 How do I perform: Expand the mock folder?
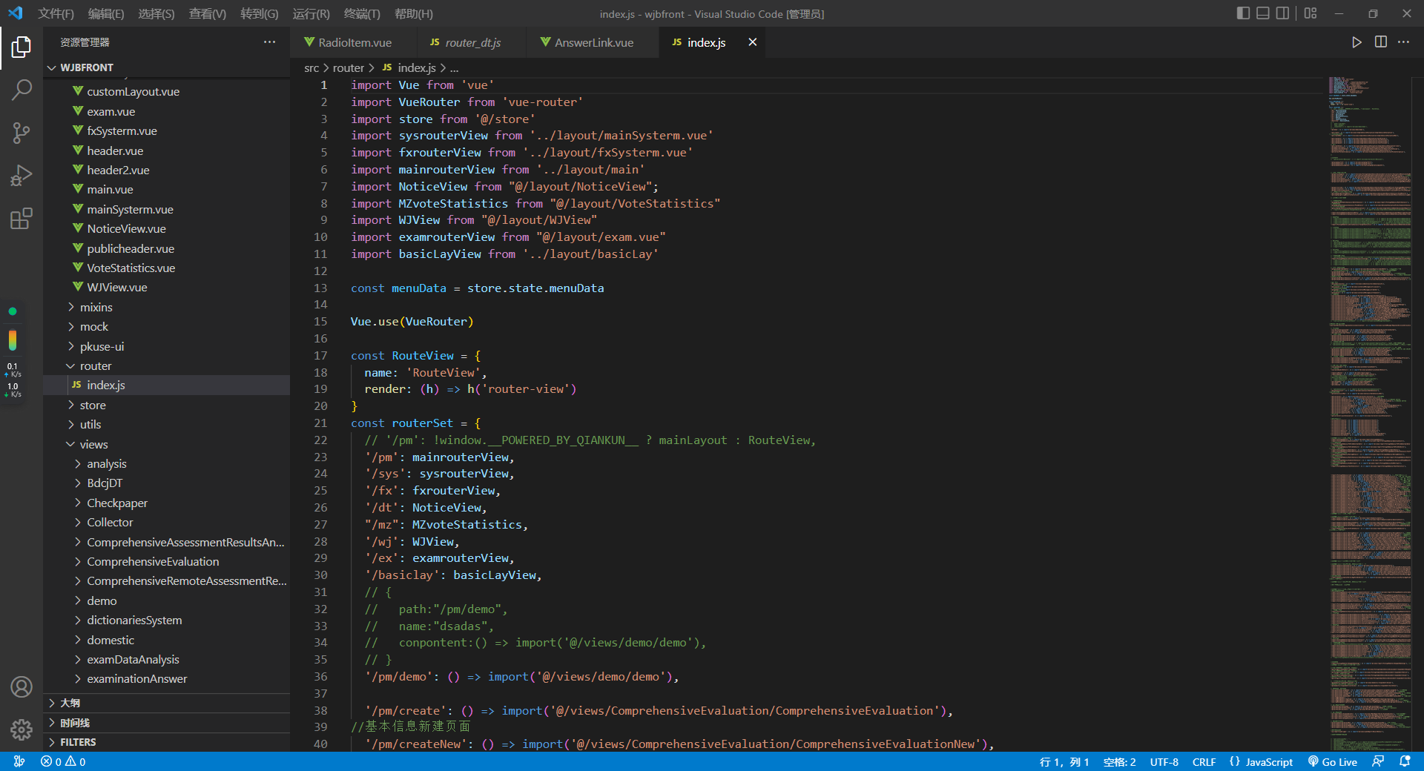[x=167, y=327]
